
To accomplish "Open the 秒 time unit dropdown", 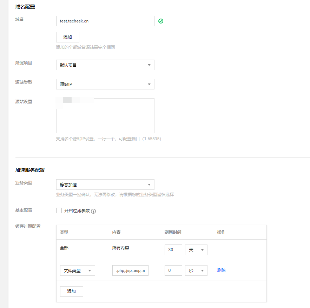I will (x=196, y=270).
